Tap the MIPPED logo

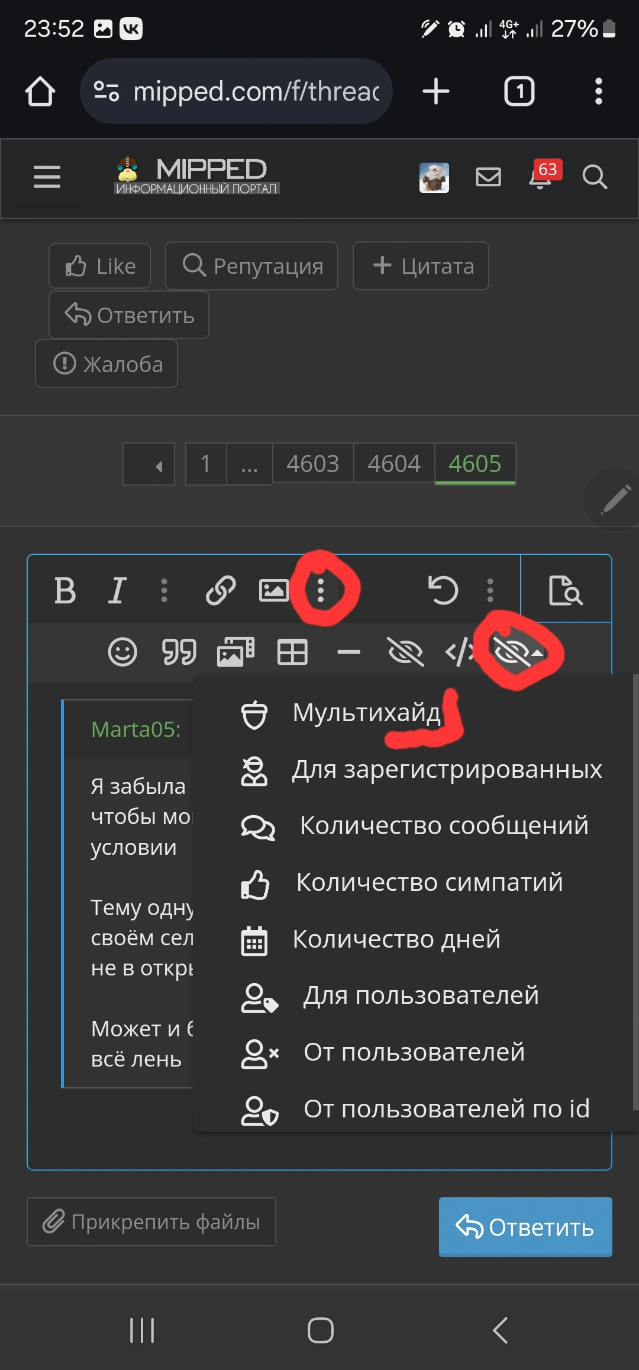197,176
